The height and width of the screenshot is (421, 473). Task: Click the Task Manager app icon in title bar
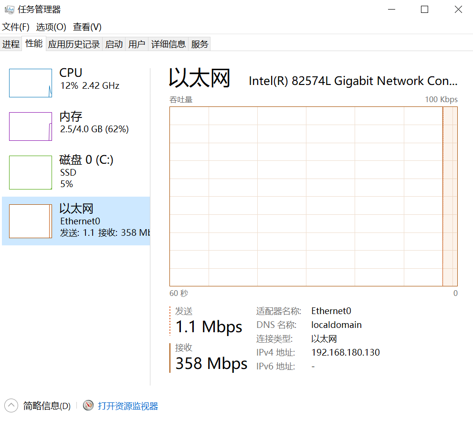coord(9,10)
